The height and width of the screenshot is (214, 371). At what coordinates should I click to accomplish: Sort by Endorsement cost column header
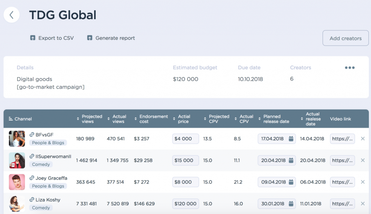[x=153, y=119]
